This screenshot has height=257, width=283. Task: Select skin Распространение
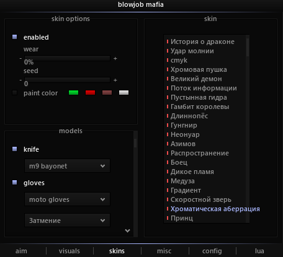[x=200, y=153]
